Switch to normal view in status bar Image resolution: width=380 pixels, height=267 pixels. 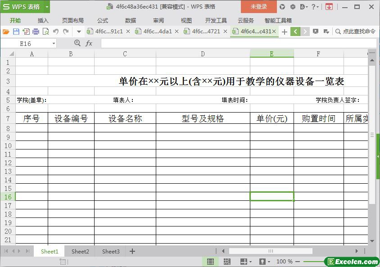[x=210, y=262]
